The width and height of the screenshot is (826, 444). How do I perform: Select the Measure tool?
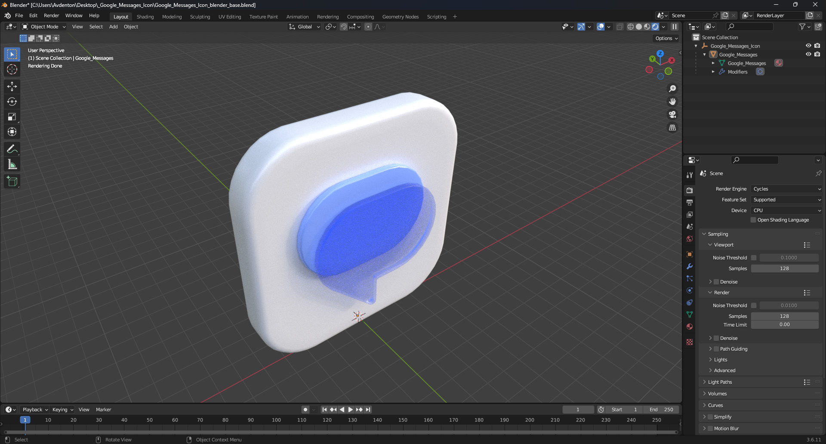[x=12, y=164]
